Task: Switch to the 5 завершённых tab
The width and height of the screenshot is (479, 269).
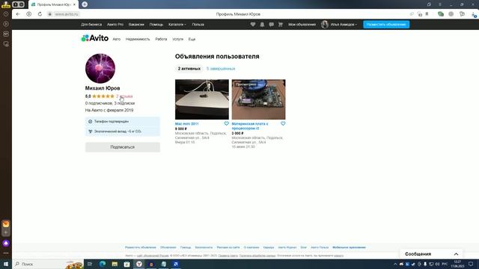Action: click(221, 69)
